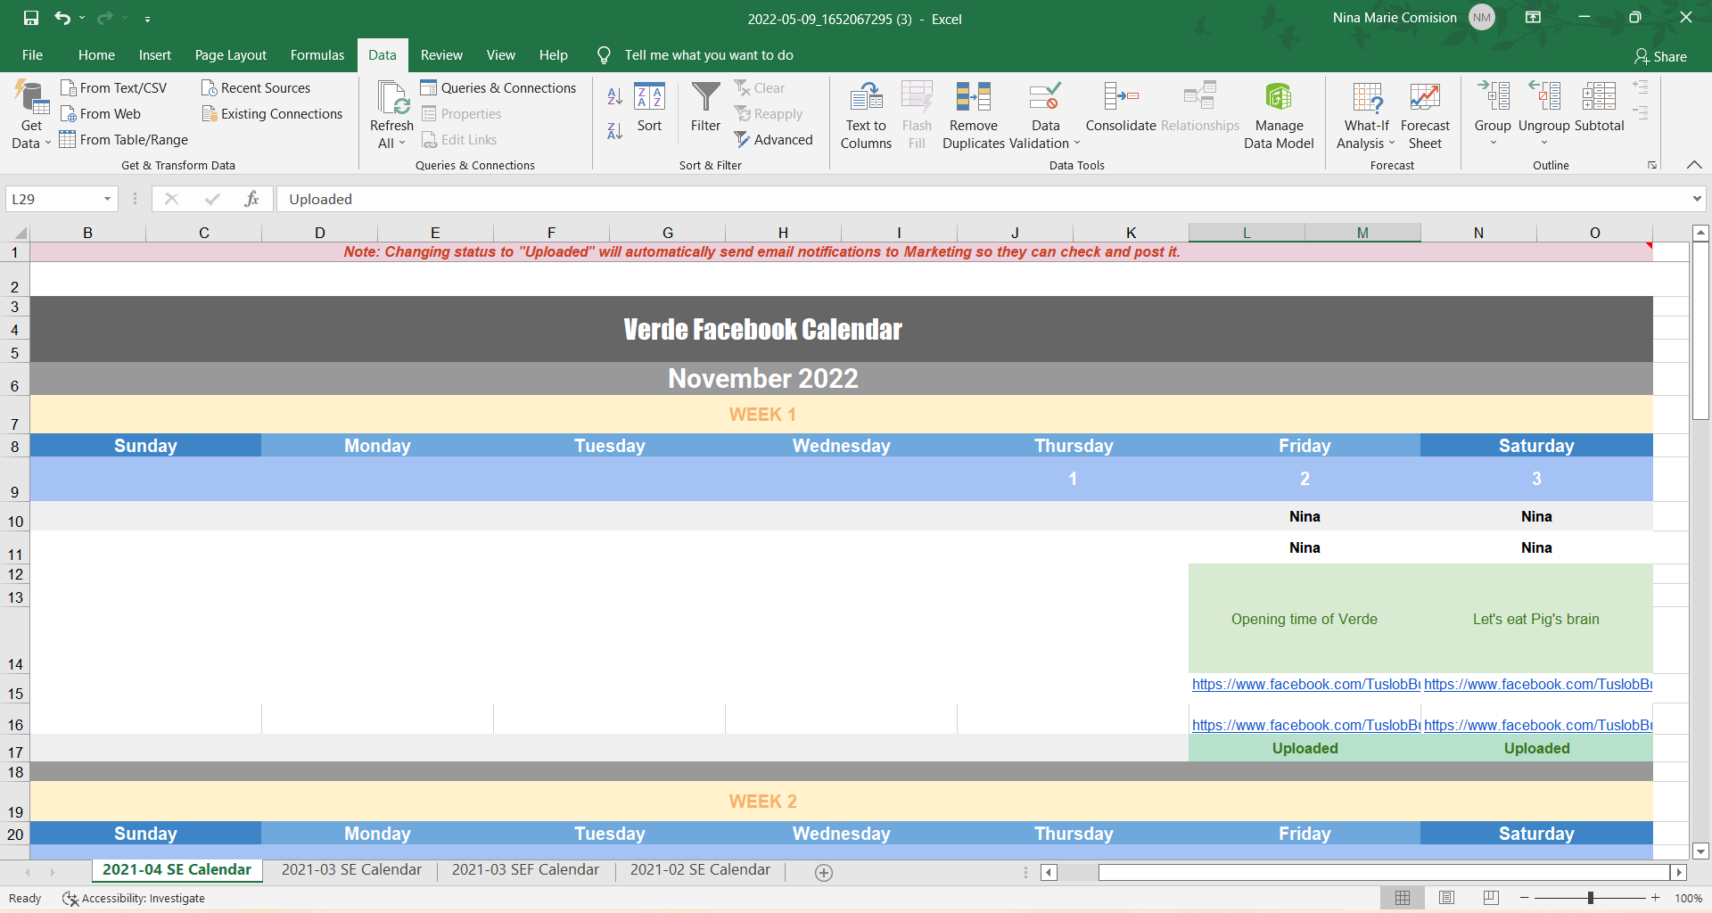Click the horizontal scrollbar
1712x913 pixels.
1383,872
